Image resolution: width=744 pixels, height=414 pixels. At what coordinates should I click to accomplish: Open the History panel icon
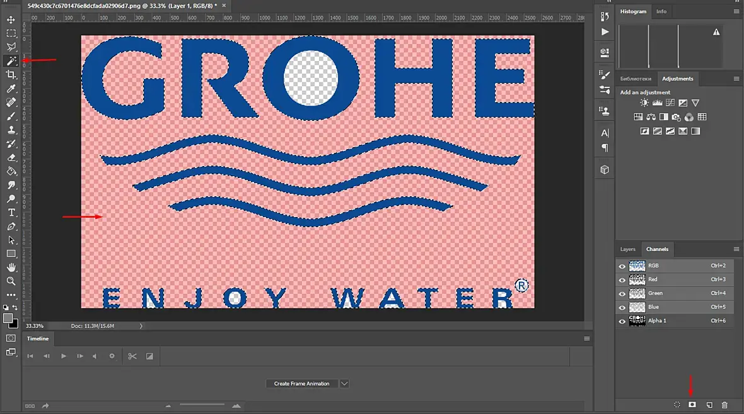click(x=605, y=16)
